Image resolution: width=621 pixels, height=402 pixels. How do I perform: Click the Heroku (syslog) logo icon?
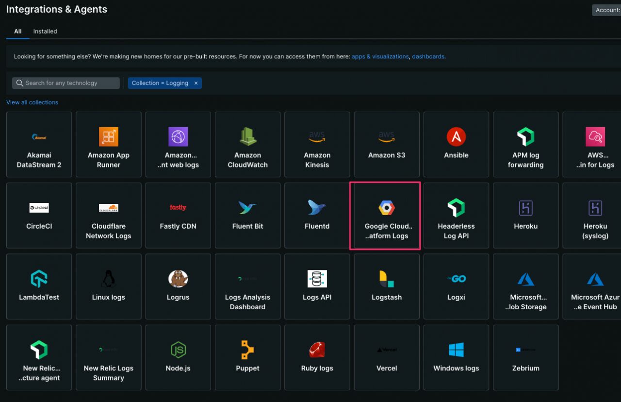595,208
